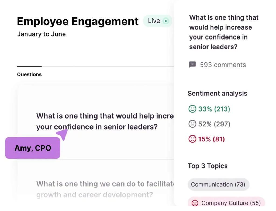The height and width of the screenshot is (211, 276).
Task: Select the red sad face icon
Action: pyautogui.click(x=192, y=139)
